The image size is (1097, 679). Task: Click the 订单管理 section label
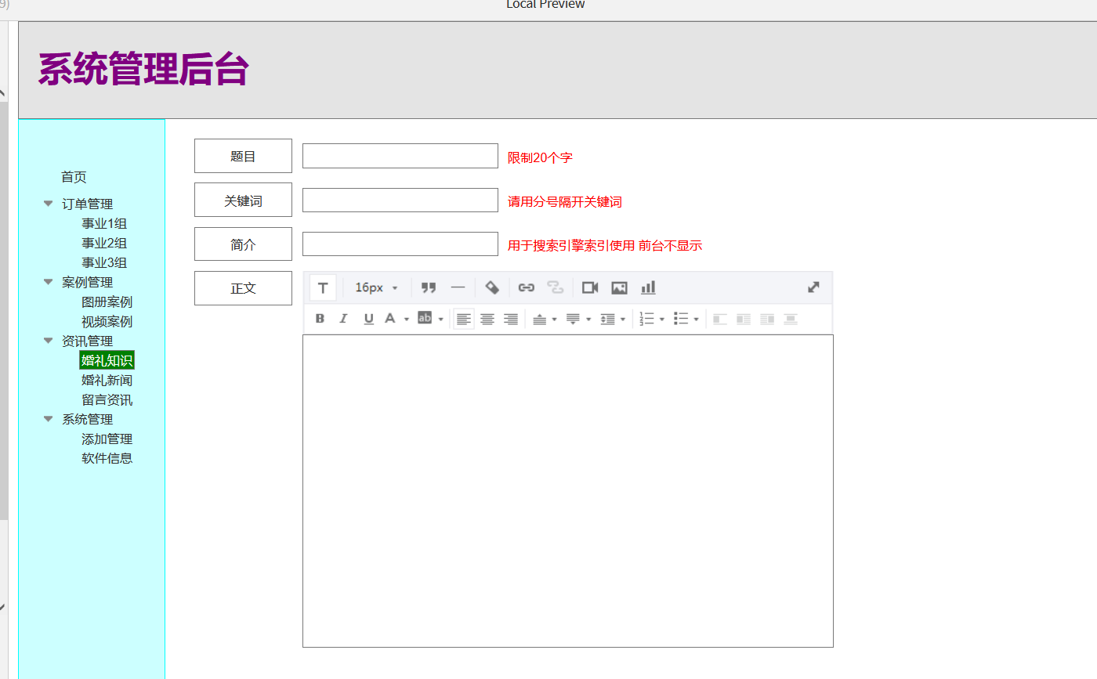tap(87, 204)
